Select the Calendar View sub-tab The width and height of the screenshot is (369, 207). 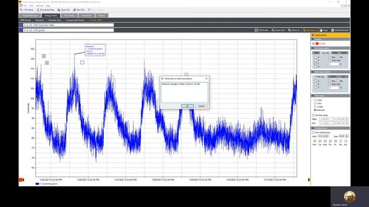55,20
